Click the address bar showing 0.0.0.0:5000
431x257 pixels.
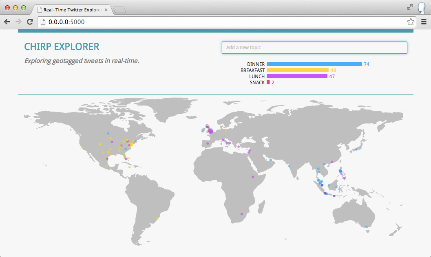[226, 22]
